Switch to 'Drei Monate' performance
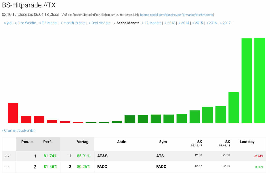This screenshot has height=173, width=270. (100, 23)
